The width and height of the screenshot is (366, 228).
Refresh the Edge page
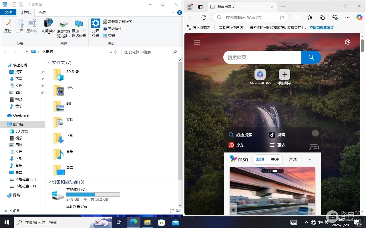pos(204,17)
